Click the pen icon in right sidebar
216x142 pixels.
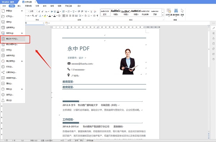pos(213,28)
